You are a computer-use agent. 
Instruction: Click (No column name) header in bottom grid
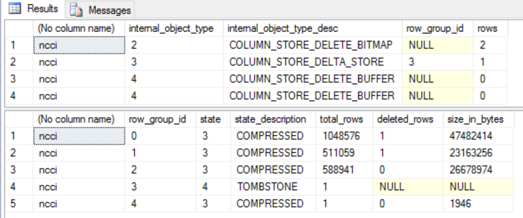coord(79,119)
